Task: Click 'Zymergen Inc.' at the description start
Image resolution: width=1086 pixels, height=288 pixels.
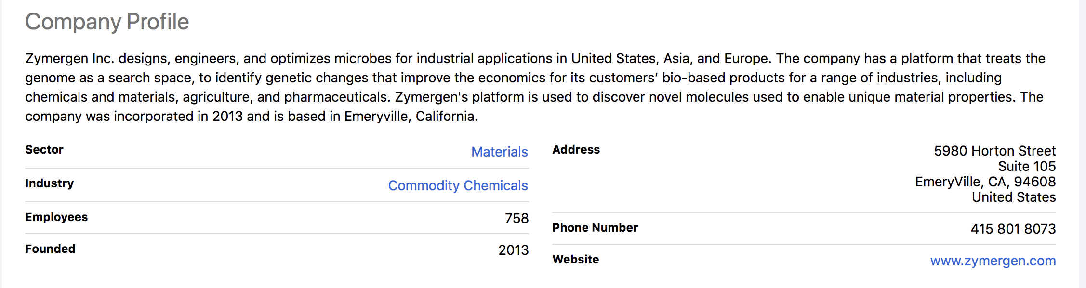Action: tap(68, 58)
